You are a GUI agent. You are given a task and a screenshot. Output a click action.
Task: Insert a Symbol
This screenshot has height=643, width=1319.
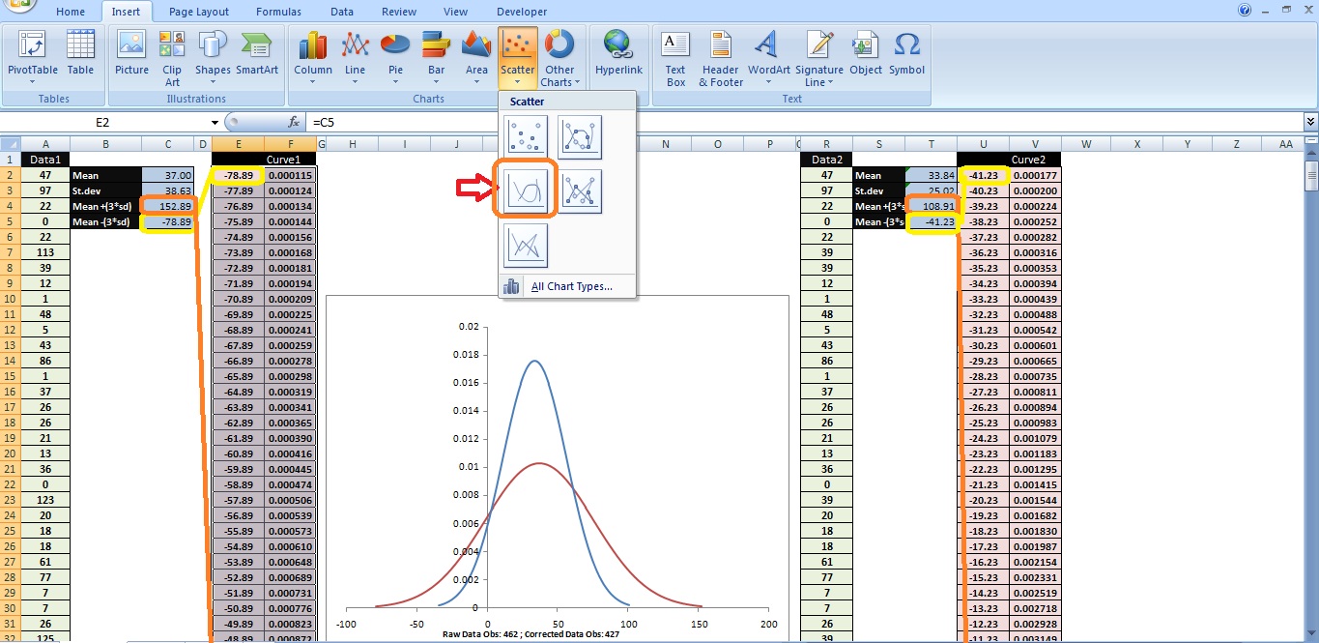click(906, 56)
